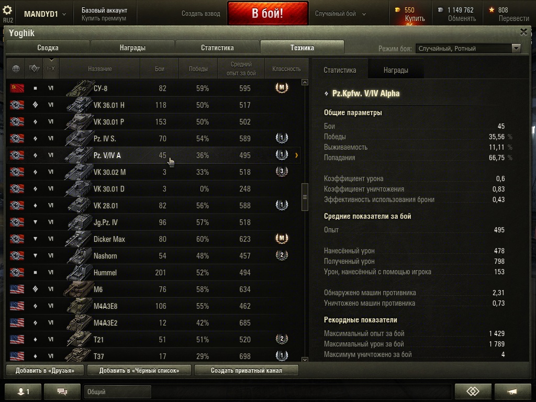Sort vehicles by nation globe icon
The image size is (536, 402).
(16, 69)
